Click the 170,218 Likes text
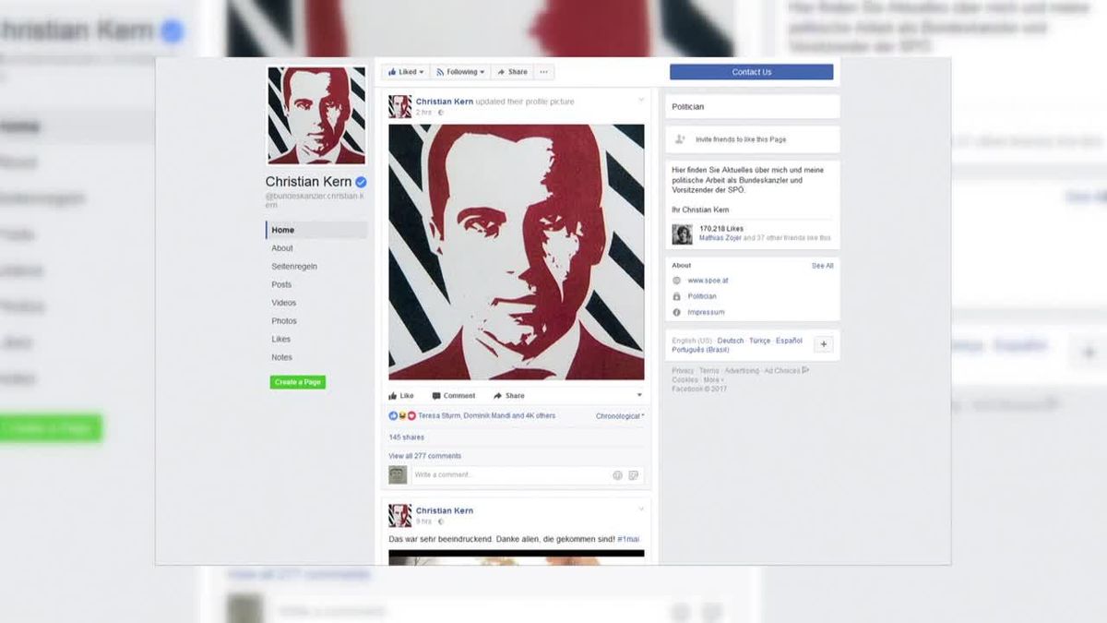The width and height of the screenshot is (1107, 623). (x=721, y=228)
